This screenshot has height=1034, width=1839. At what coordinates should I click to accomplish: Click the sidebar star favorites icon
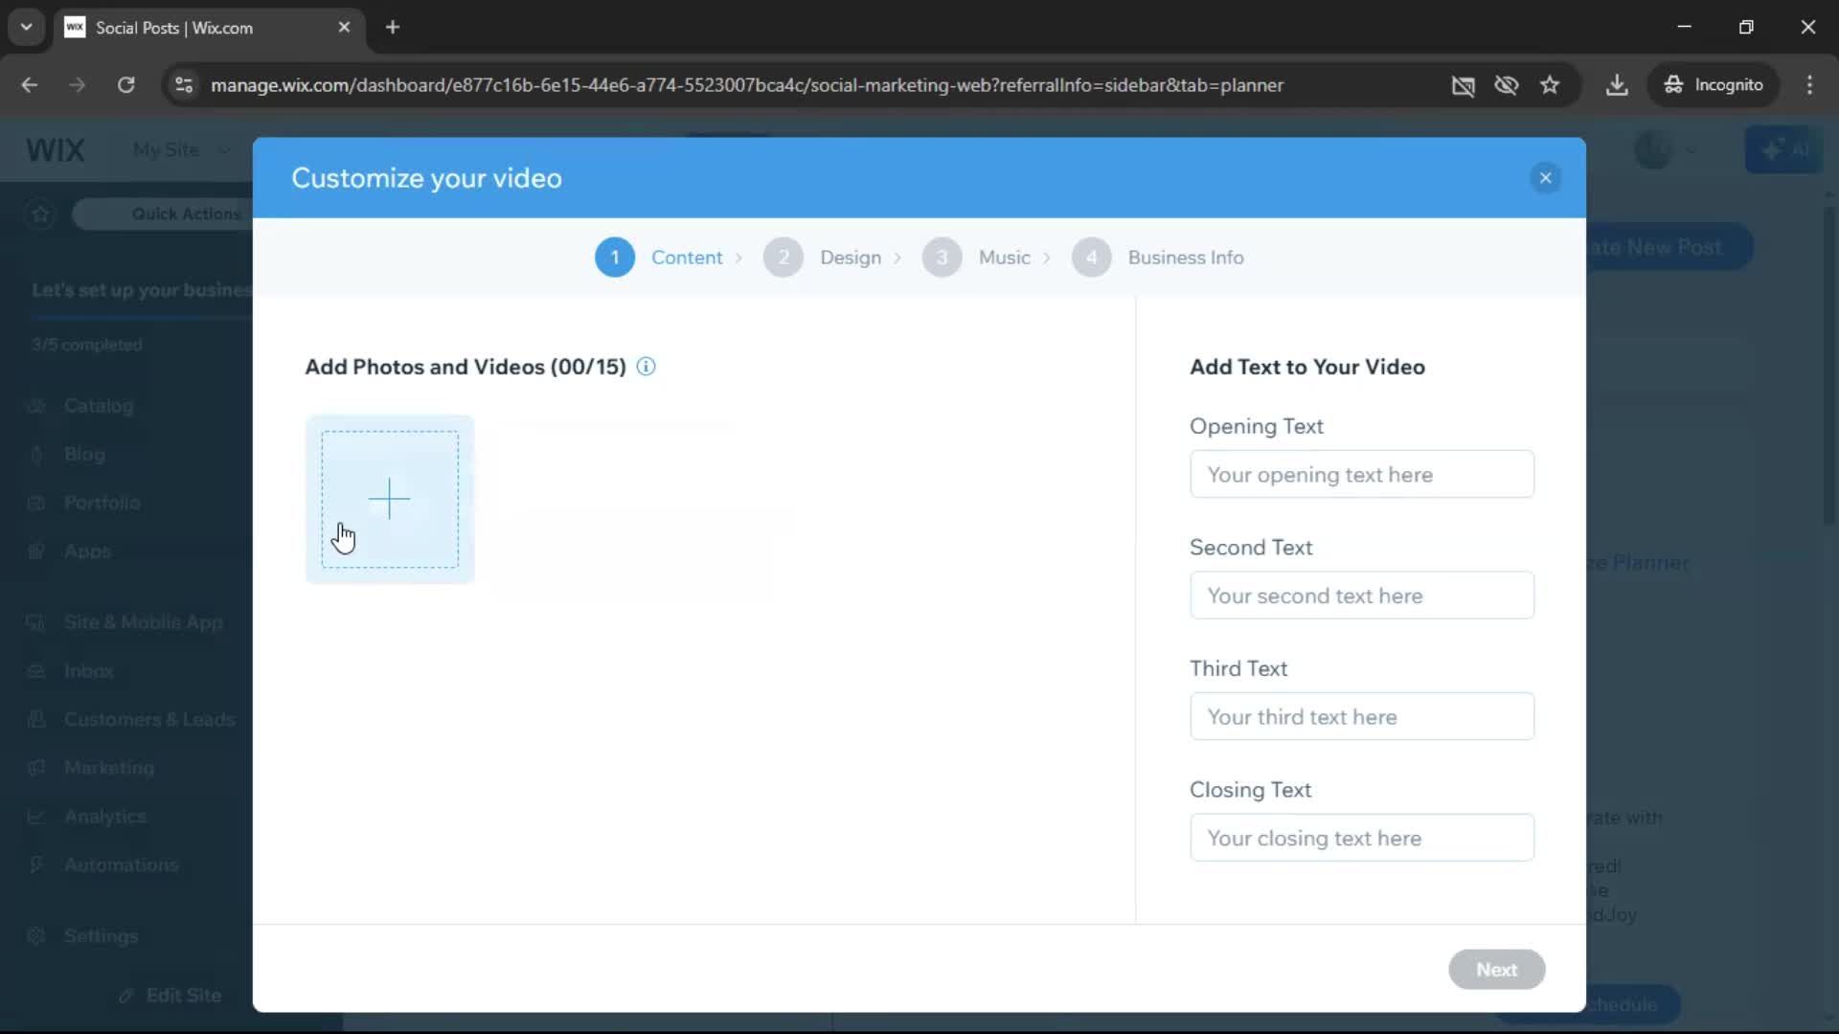tap(40, 214)
